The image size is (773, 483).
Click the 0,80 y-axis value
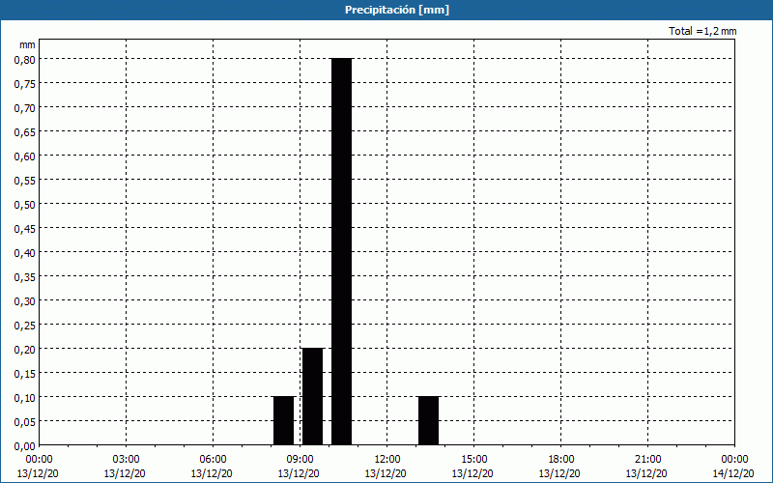tap(25, 60)
